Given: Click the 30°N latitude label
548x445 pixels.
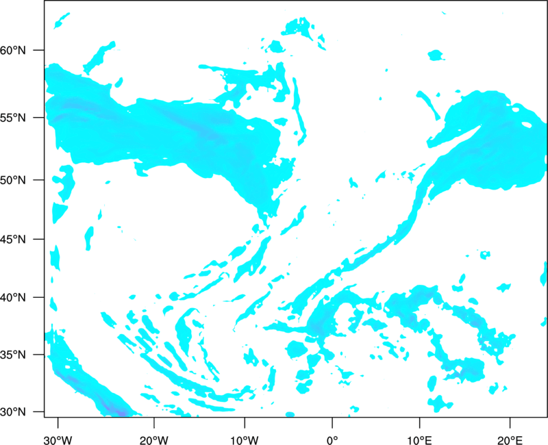Looking at the screenshot, I should 13,412.
